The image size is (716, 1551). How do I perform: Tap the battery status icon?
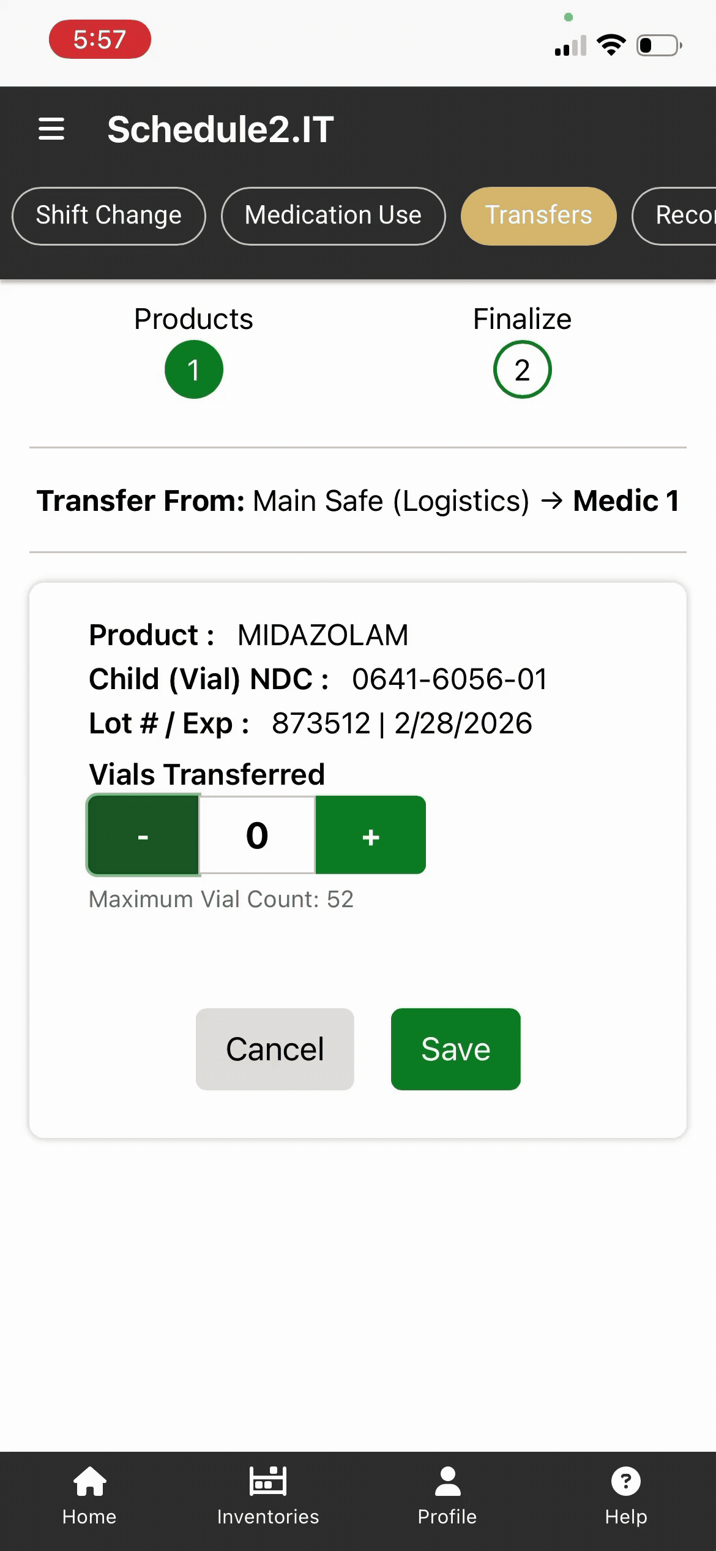pyautogui.click(x=659, y=45)
